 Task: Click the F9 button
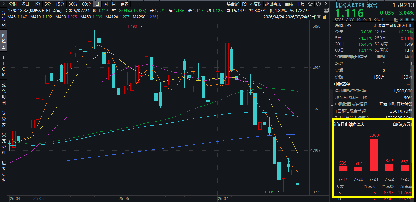[244, 4]
